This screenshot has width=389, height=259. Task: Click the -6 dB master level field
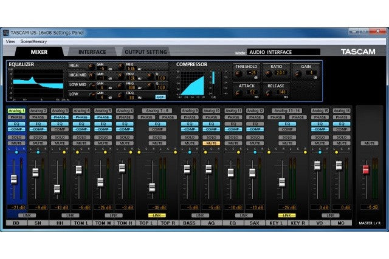370,207
